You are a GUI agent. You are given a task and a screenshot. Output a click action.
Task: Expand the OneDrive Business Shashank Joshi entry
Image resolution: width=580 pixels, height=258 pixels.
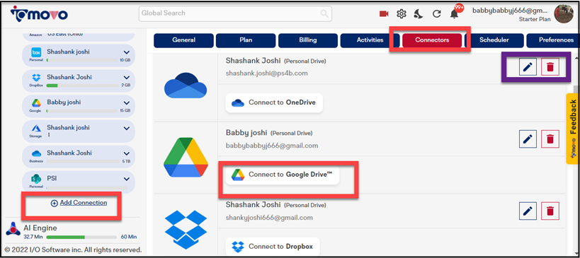(127, 153)
